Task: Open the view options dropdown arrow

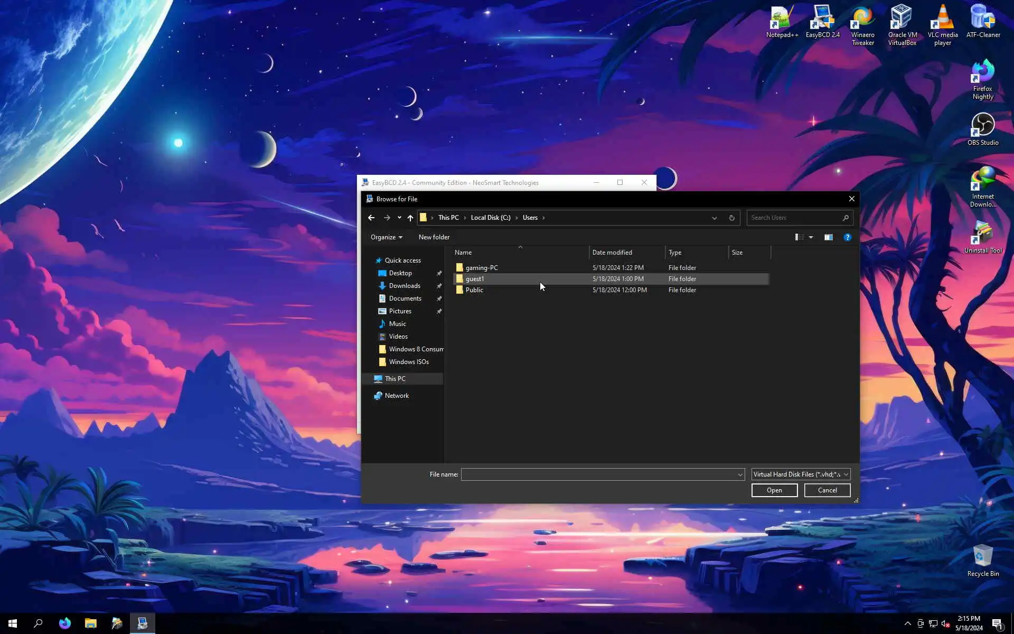Action: [x=811, y=237]
